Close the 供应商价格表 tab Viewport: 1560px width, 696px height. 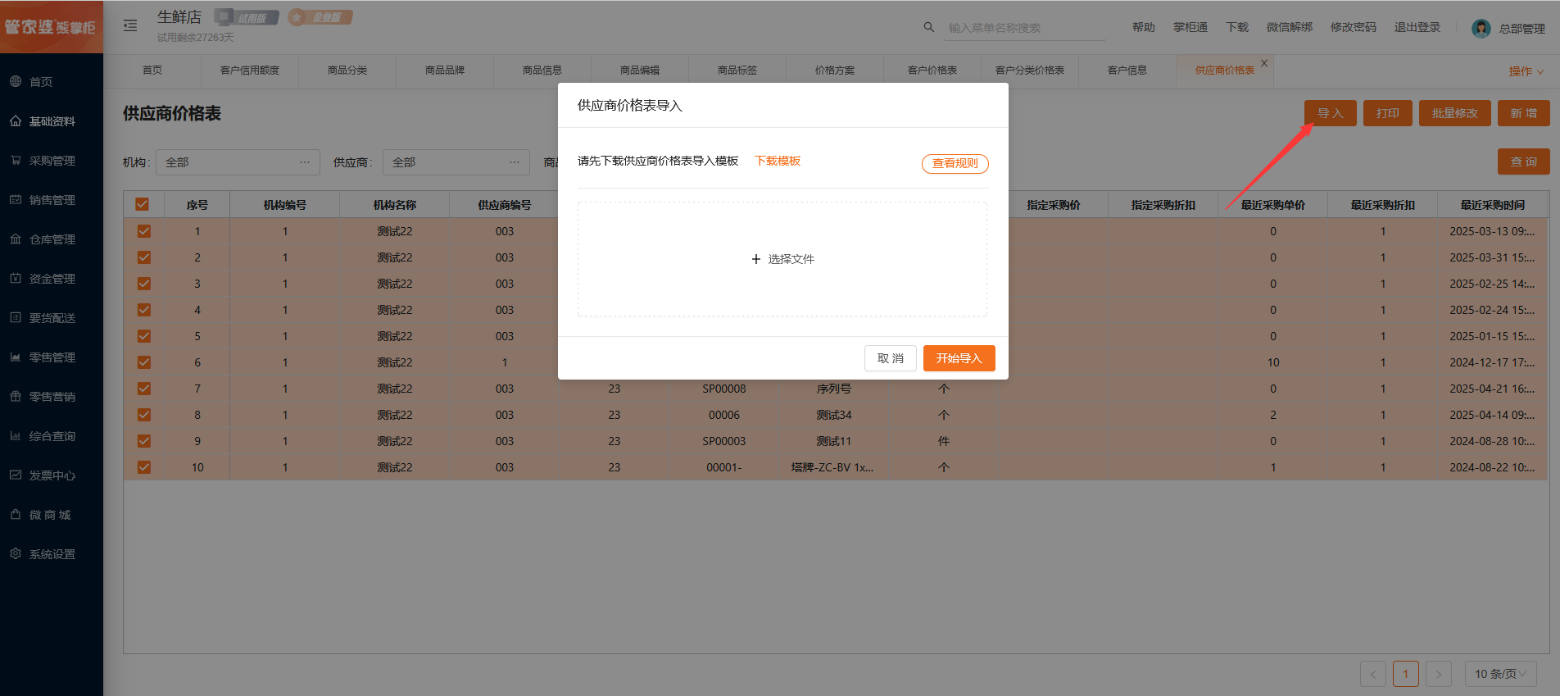coord(1264,63)
